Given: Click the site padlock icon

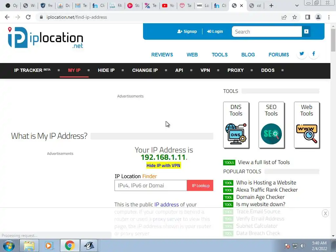Looking at the screenshot, I should coord(41,17).
